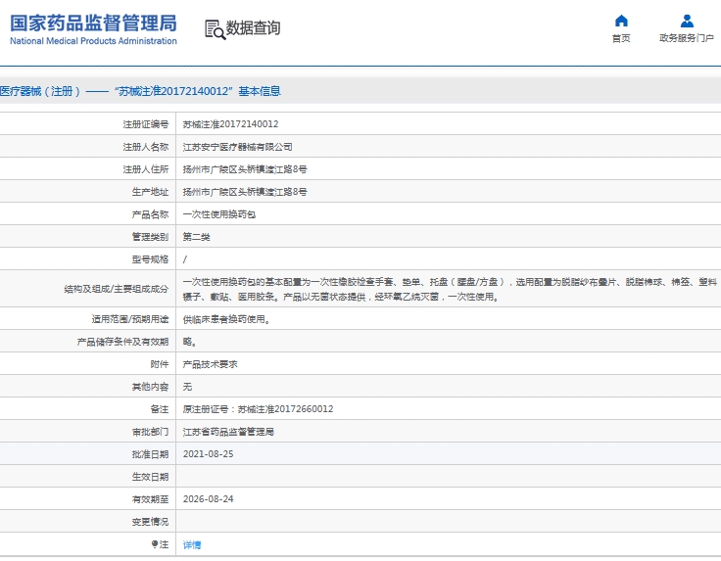Click the 注册人名称 label
This screenshot has height=561, width=721.
(146, 147)
